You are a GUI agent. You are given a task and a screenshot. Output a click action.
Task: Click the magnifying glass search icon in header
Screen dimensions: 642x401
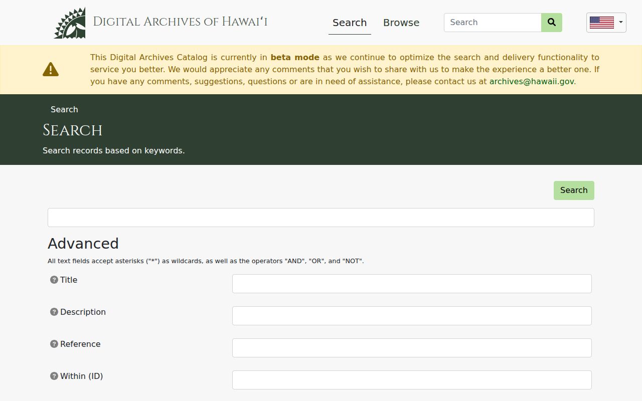coord(552,23)
